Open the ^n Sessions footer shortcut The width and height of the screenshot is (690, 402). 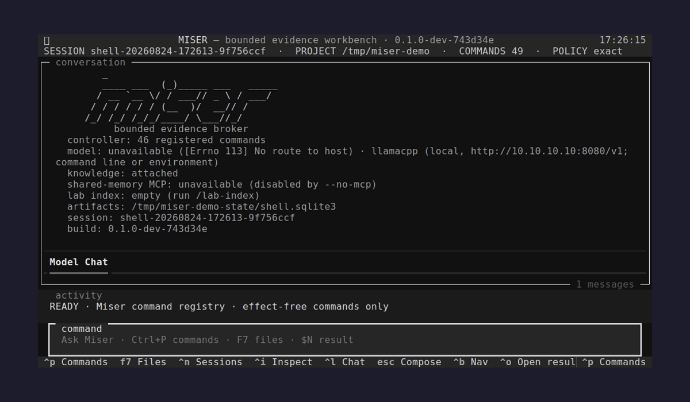tap(210, 362)
